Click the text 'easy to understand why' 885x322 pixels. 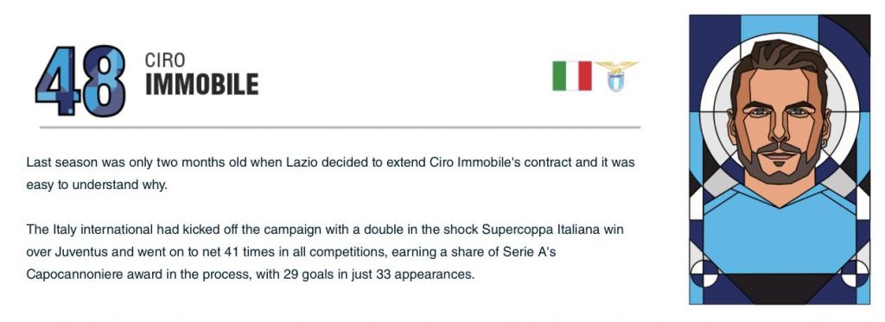95,185
